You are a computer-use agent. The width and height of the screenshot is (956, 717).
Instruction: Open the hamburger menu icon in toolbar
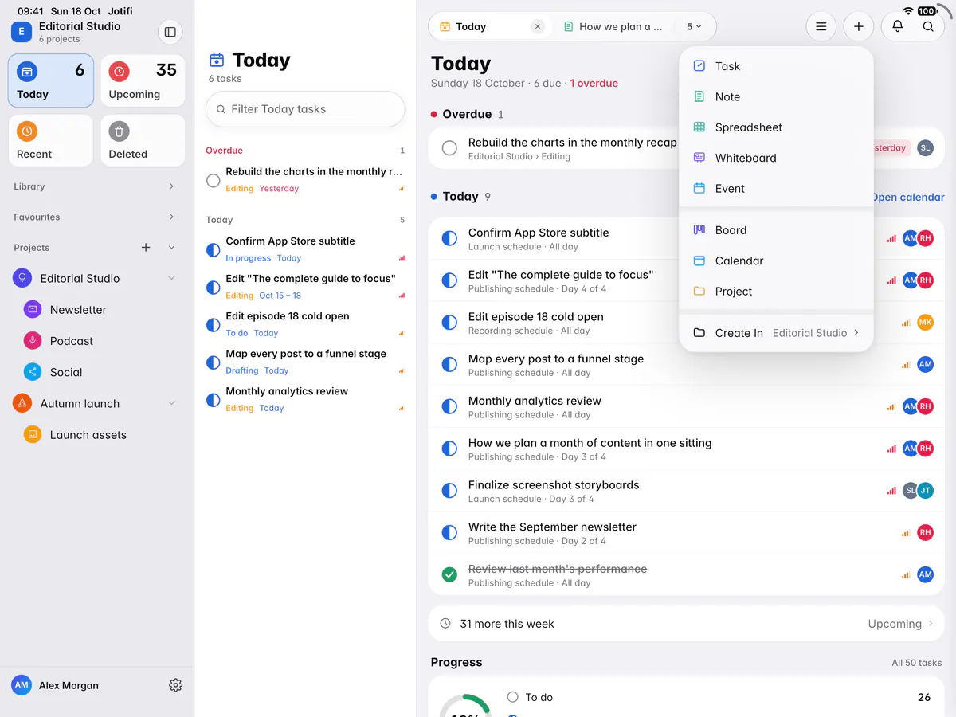point(821,26)
